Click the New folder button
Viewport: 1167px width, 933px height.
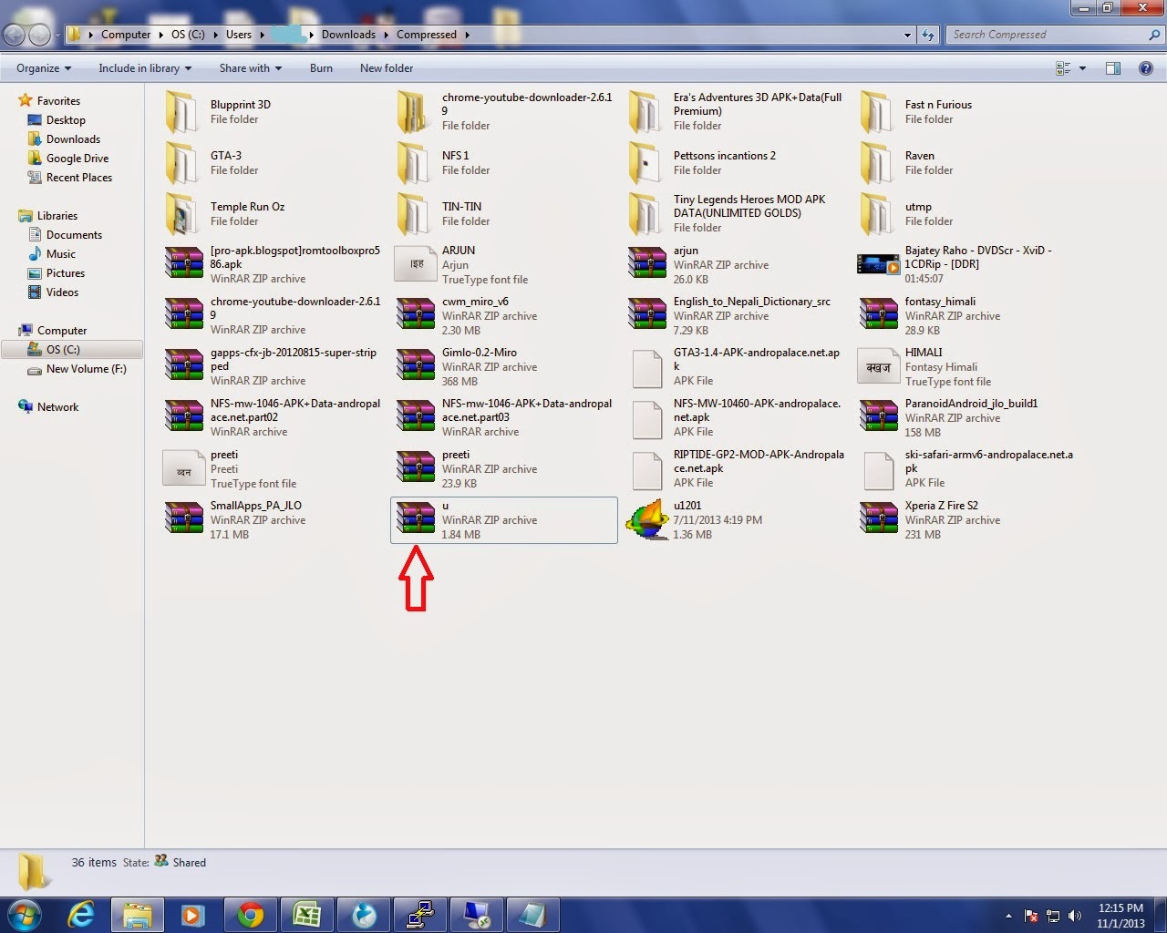coord(386,67)
